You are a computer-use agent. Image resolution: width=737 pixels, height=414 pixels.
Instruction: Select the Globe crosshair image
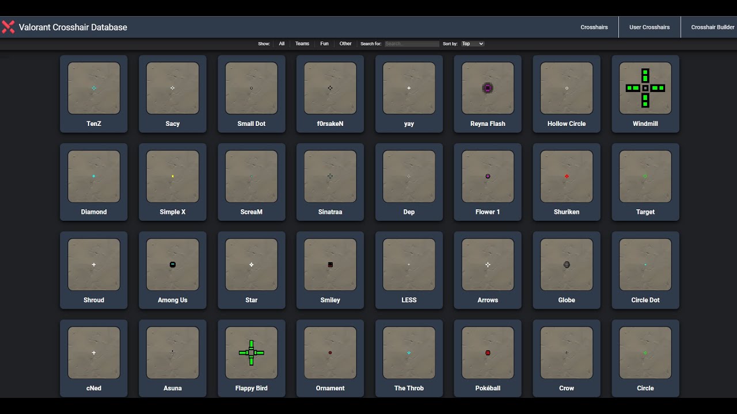567,264
